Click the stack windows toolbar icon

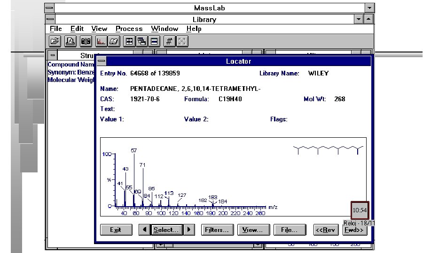point(154,41)
